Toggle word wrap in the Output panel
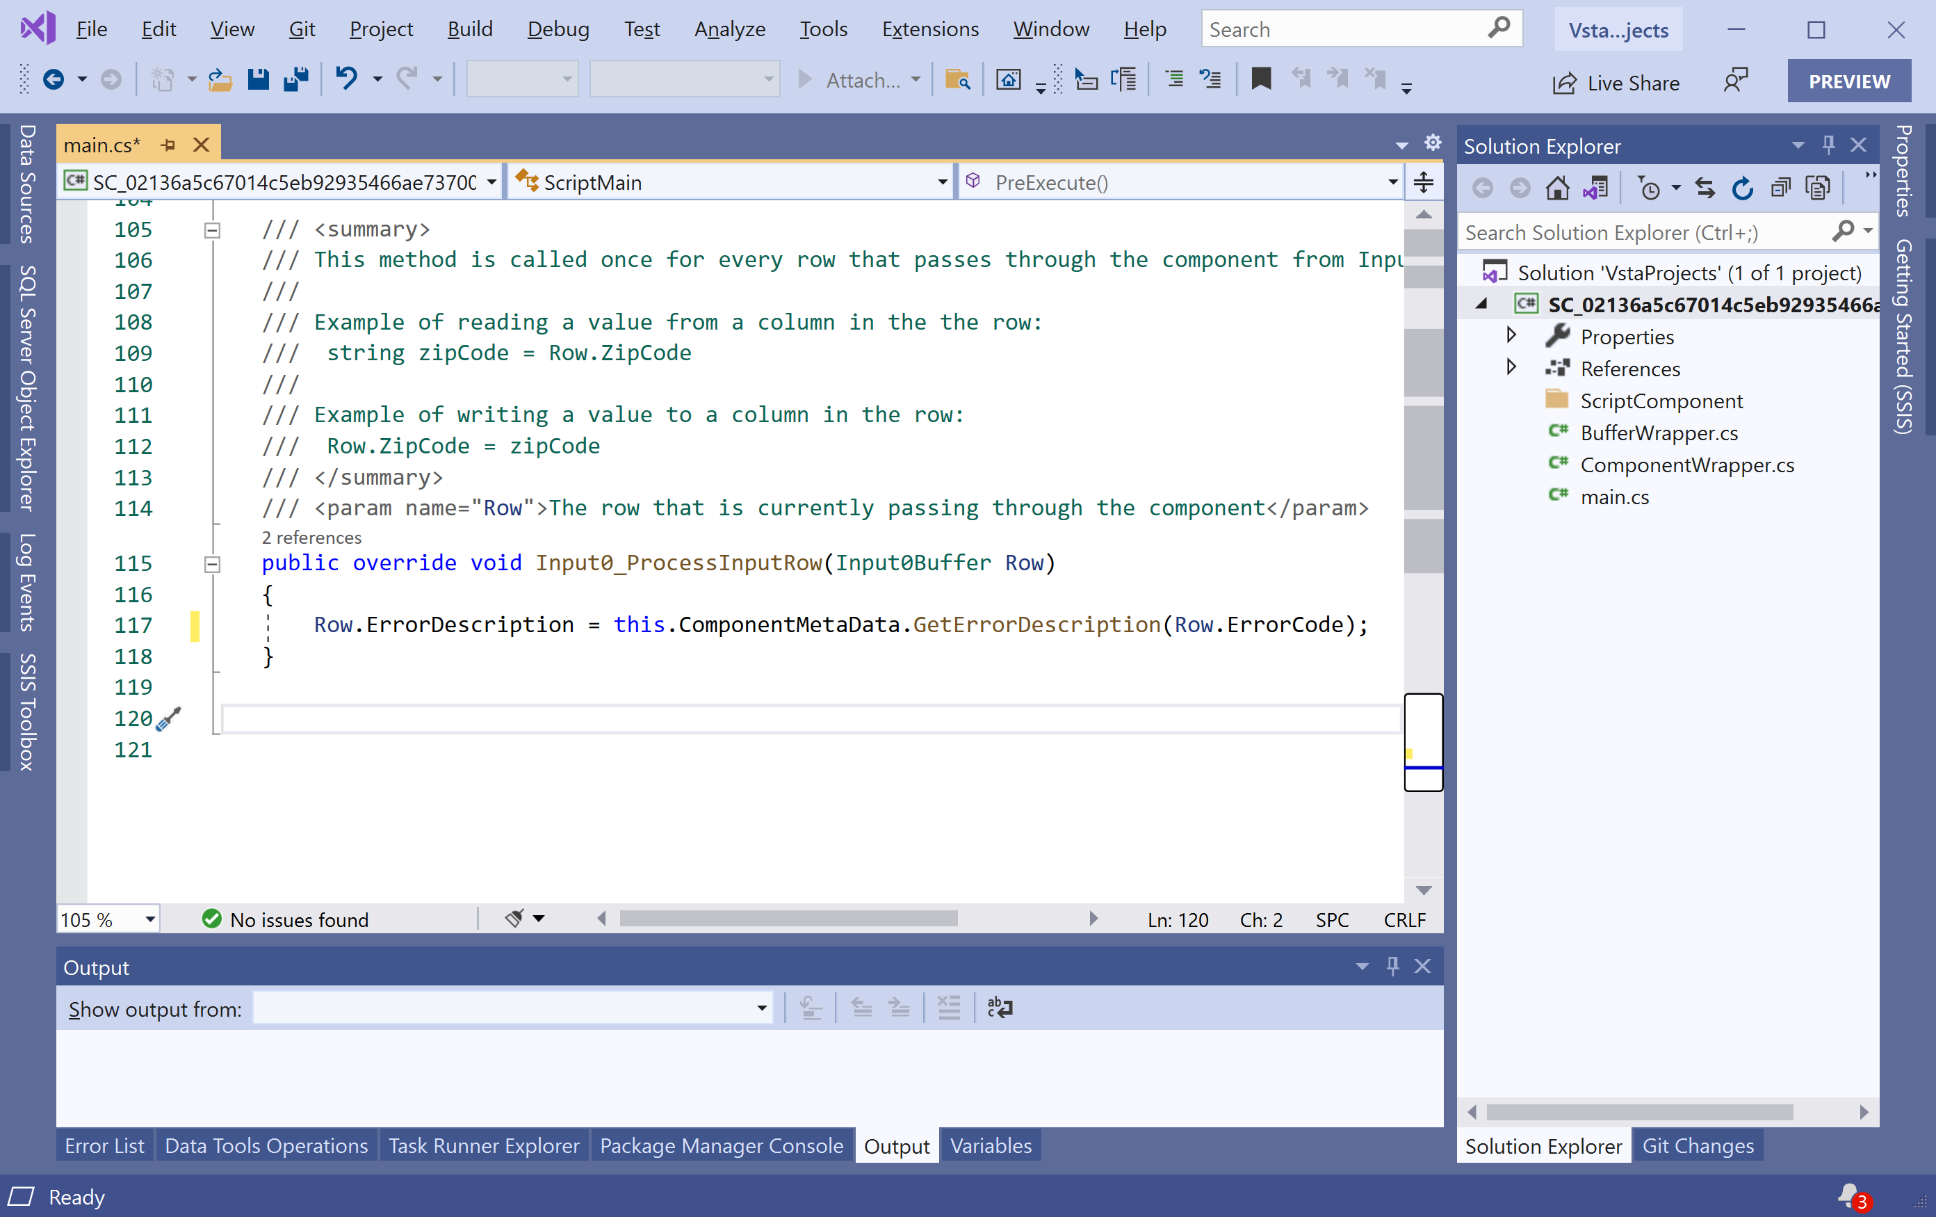This screenshot has width=1936, height=1217. pos(1000,1008)
